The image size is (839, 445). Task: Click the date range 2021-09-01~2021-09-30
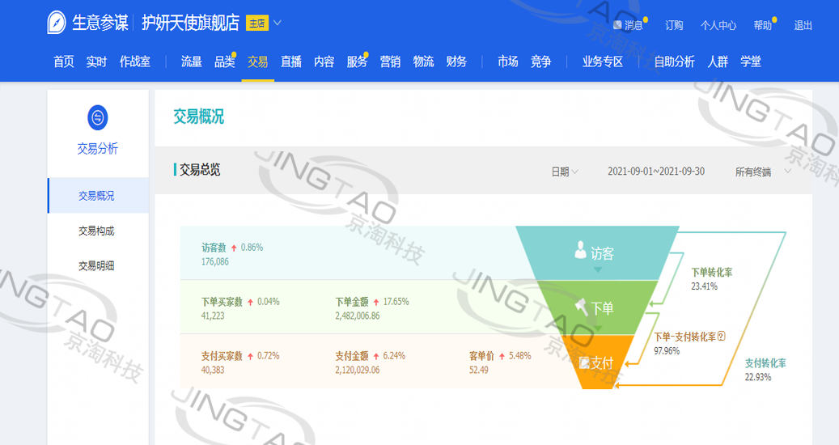pos(656,172)
